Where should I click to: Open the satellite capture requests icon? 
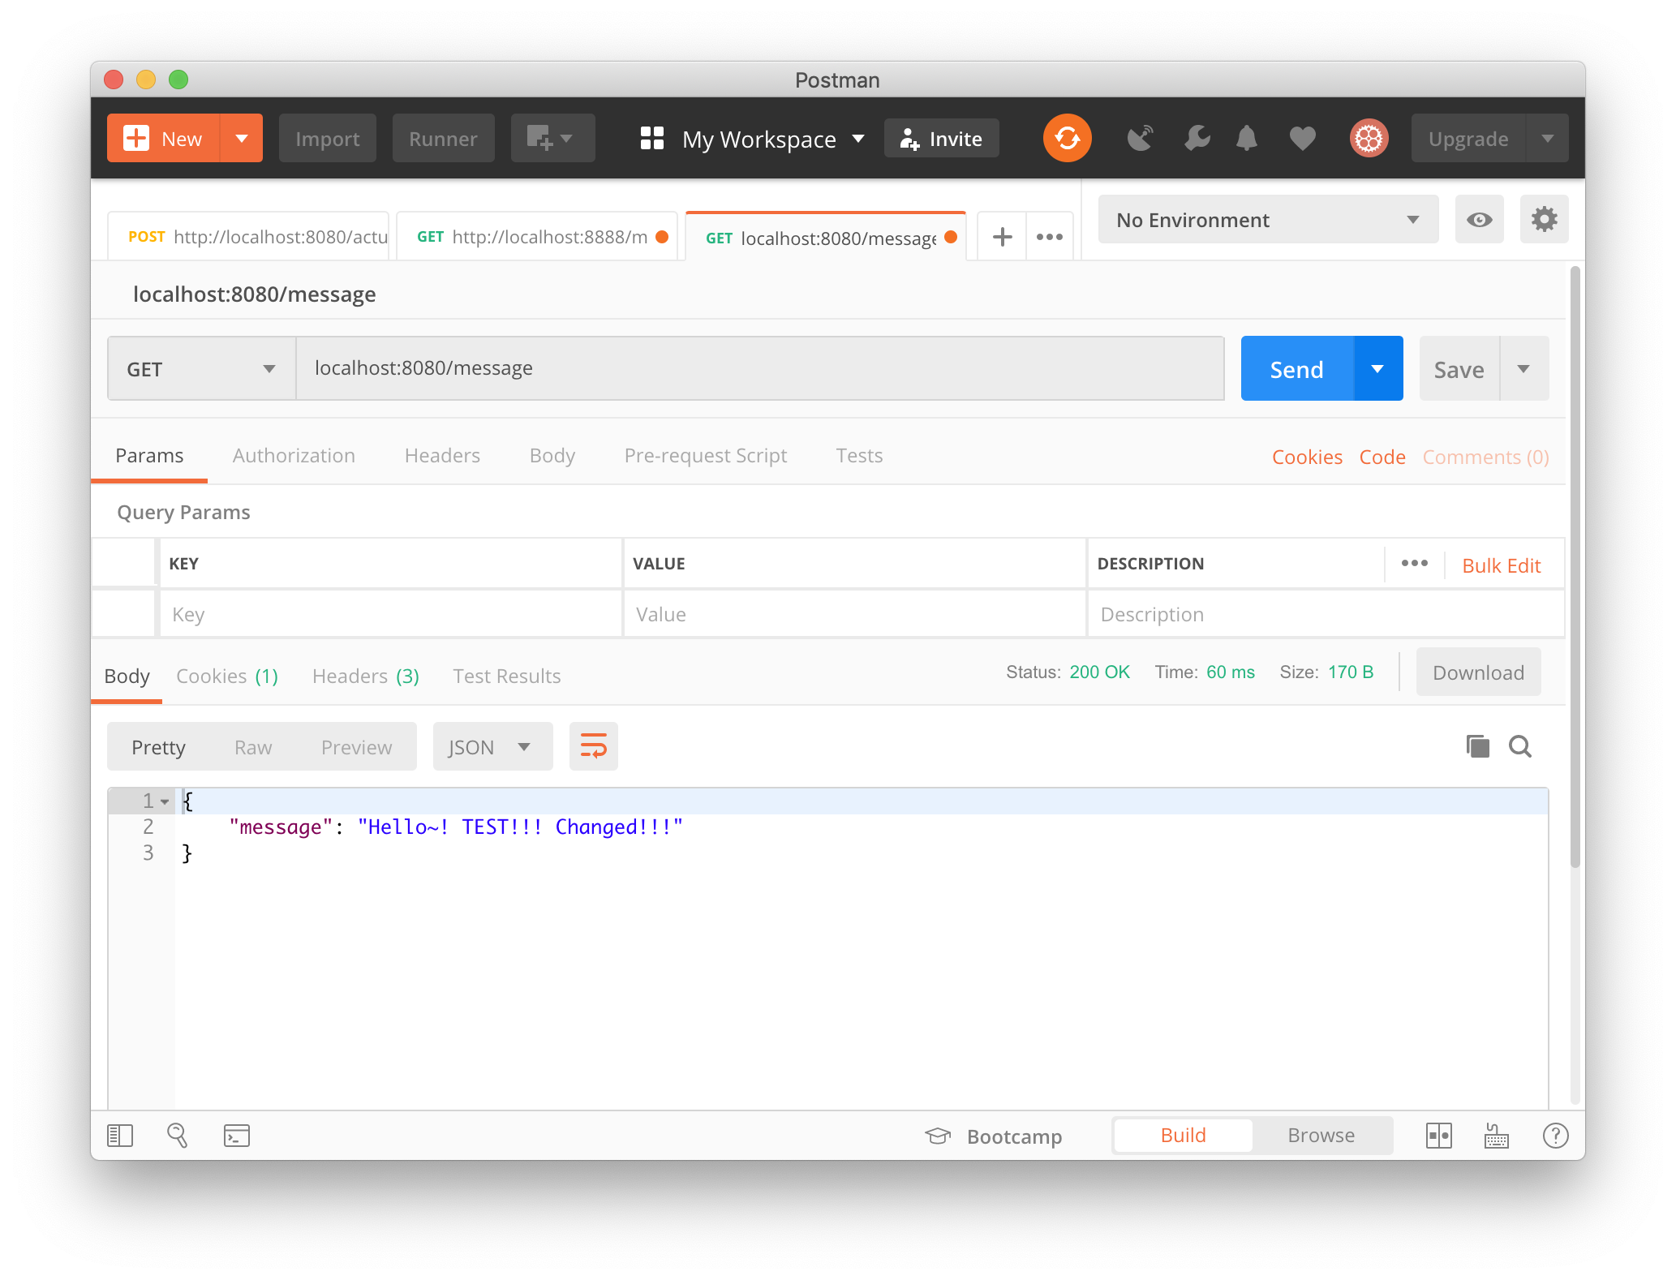pos(1140,139)
